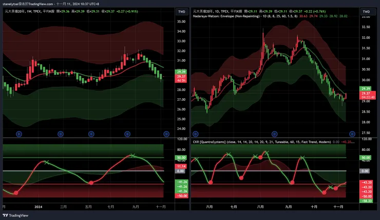Click the 五月 label on weekly time axis

[88, 207]
